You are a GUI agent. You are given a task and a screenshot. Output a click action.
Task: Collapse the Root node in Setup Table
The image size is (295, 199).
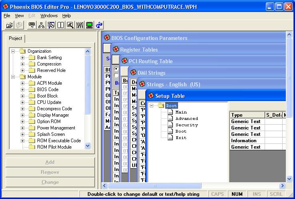pos(151,105)
